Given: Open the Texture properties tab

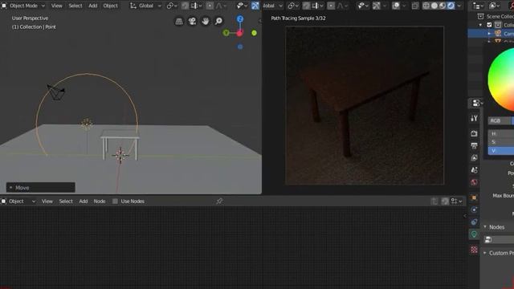Looking at the screenshot, I should coord(474,250).
